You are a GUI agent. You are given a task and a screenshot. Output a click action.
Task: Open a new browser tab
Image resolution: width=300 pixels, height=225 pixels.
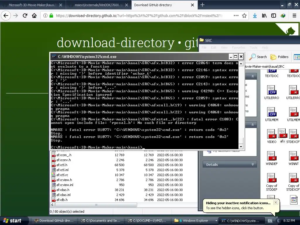tap(202, 5)
